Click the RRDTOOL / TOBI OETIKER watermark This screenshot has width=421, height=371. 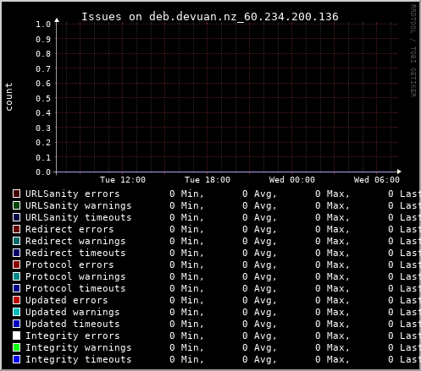point(413,51)
